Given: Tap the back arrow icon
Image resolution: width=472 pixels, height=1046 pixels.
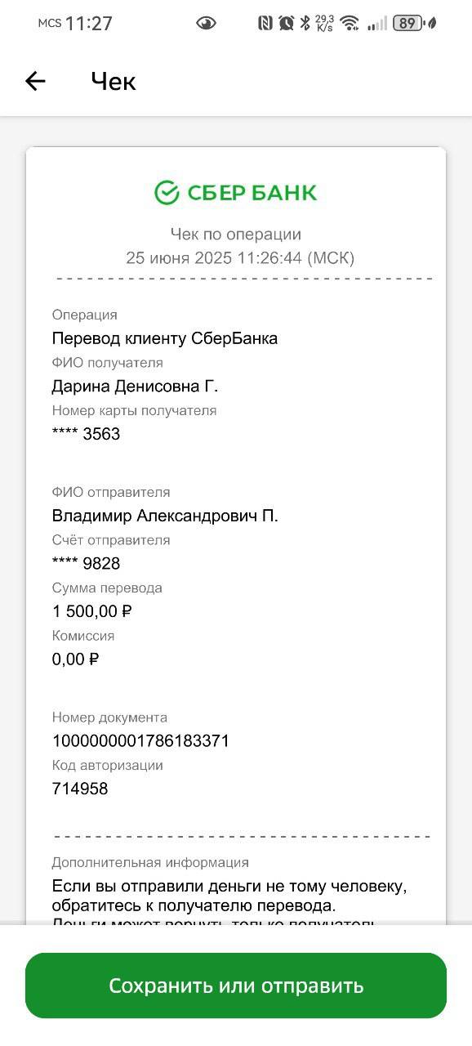Looking at the screenshot, I should (35, 81).
